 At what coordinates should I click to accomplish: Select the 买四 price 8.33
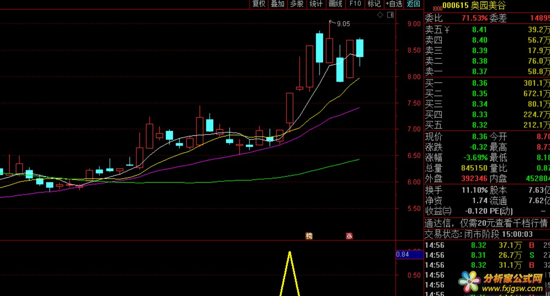(479, 115)
